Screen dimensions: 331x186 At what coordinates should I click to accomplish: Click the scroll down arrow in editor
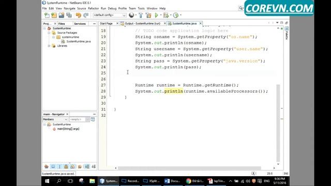tap(278, 164)
